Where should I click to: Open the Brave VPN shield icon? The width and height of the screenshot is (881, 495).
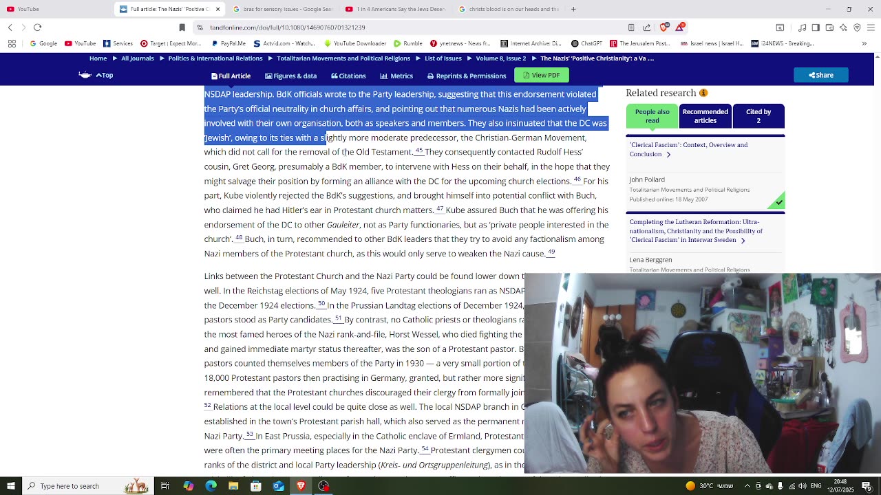(857, 27)
